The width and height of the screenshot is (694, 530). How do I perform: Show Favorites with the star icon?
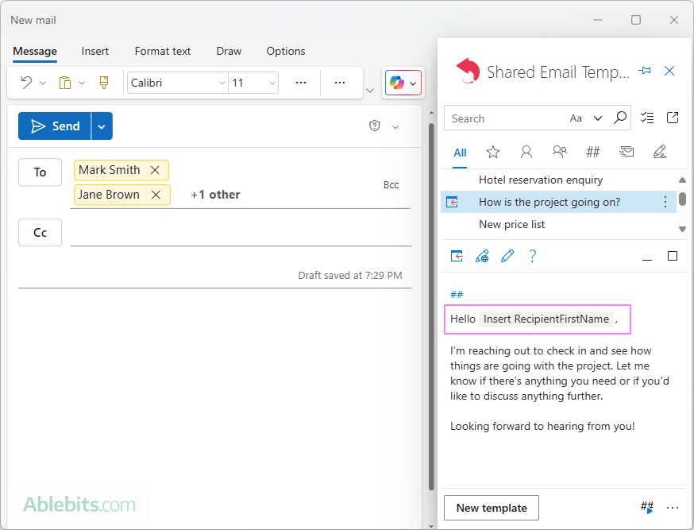[x=492, y=153]
